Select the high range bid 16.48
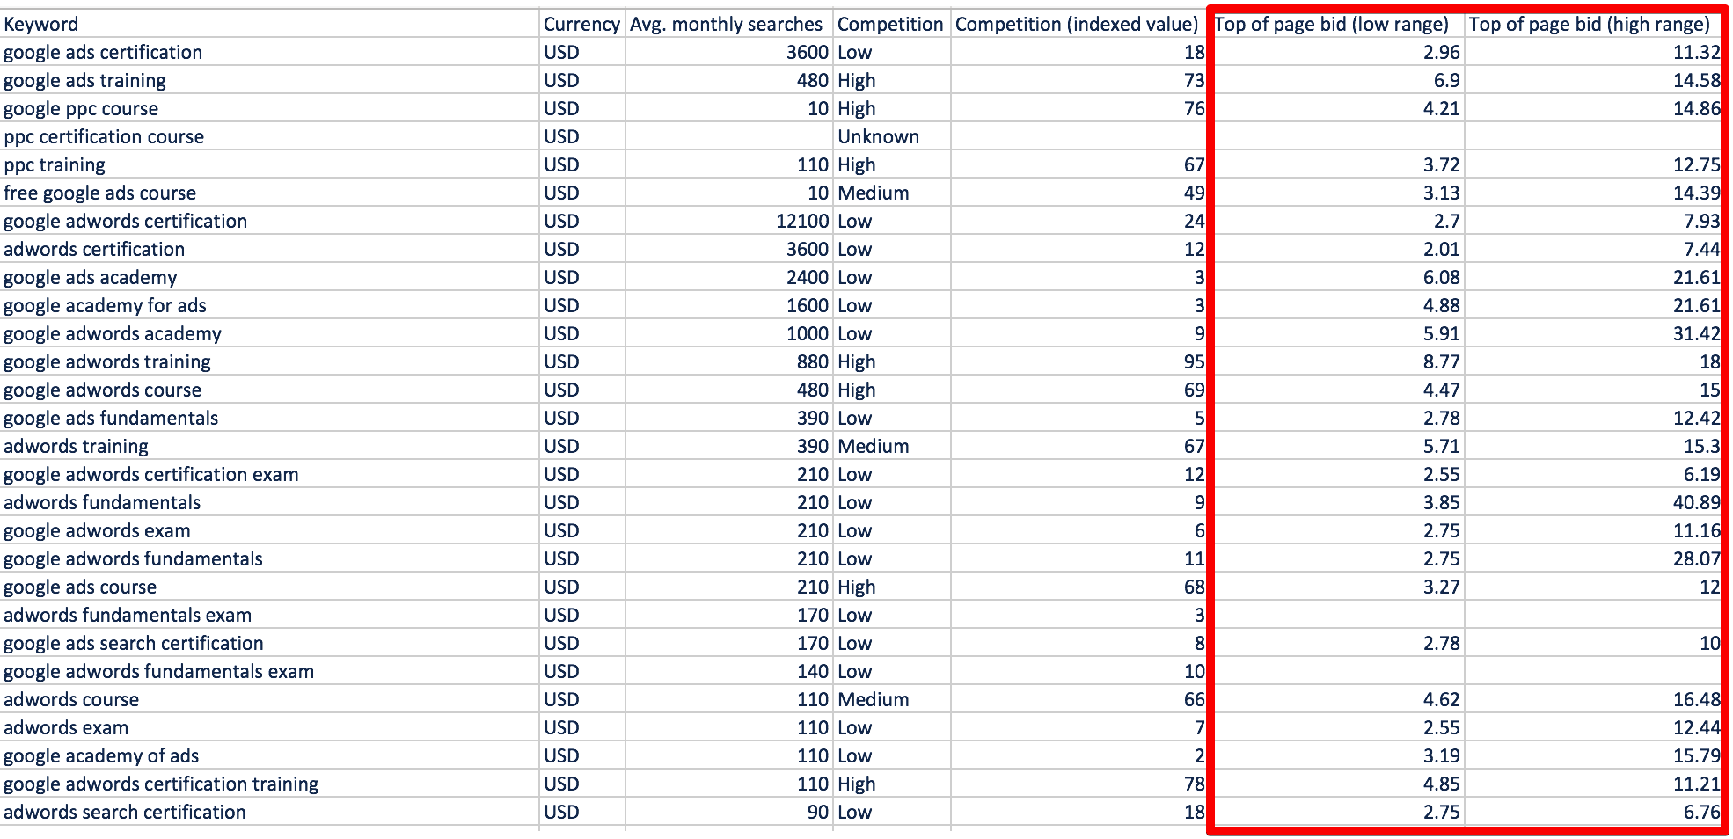The image size is (1733, 839). pyautogui.click(x=1593, y=699)
